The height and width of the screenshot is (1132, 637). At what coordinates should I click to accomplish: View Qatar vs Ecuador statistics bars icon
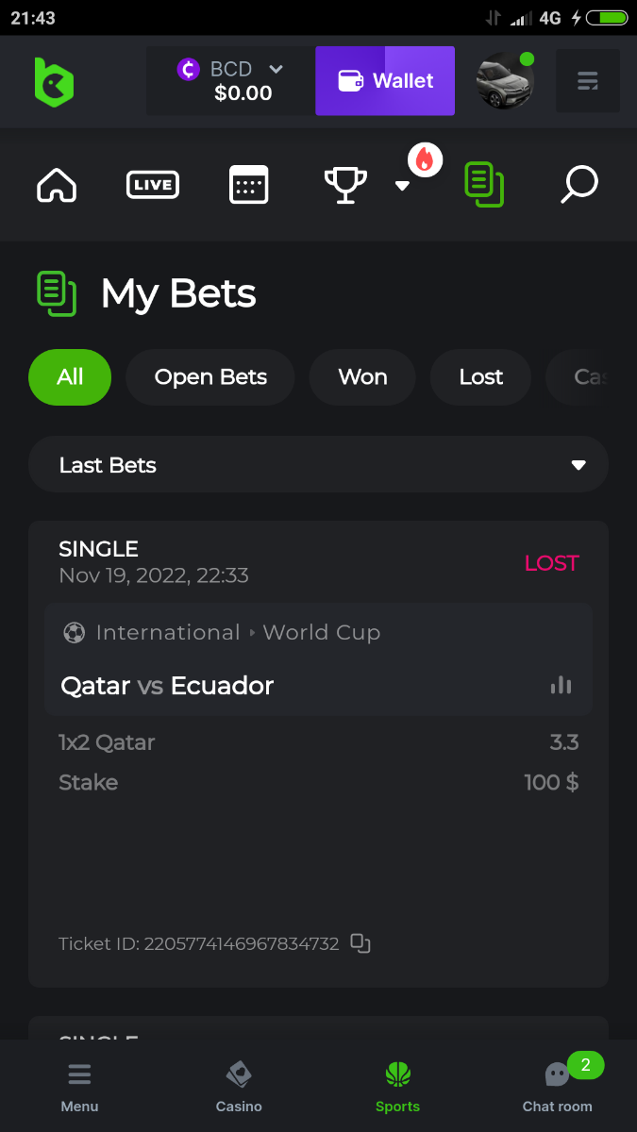pos(562,685)
